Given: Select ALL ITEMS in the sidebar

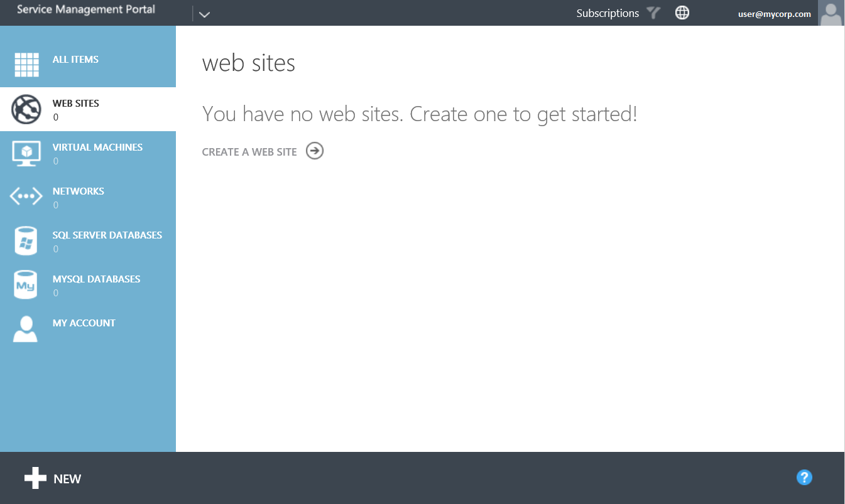Looking at the screenshot, I should 88,65.
